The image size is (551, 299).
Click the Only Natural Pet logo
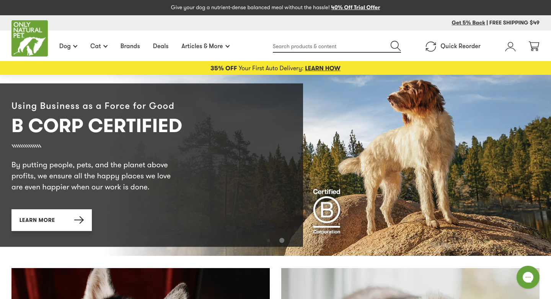[x=29, y=38]
